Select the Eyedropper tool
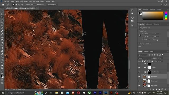 click(2, 28)
